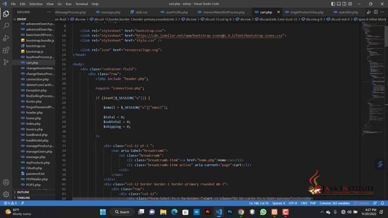
Task: Click errors and warnings status bar indicator
Action: tap(10, 203)
